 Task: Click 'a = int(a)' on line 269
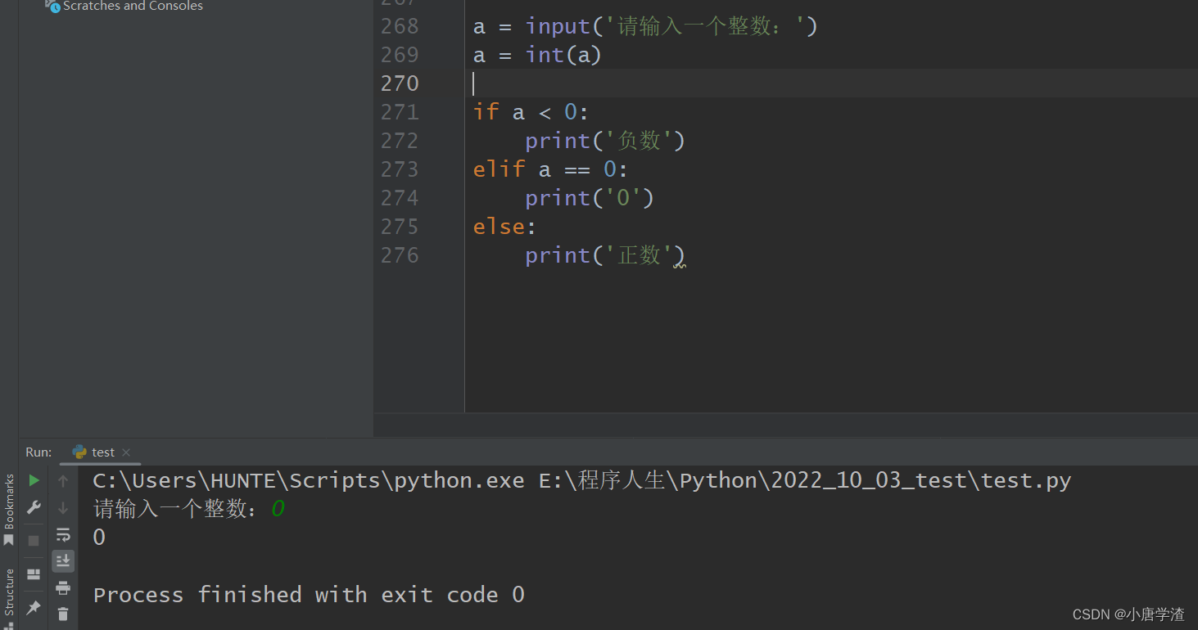point(537,55)
